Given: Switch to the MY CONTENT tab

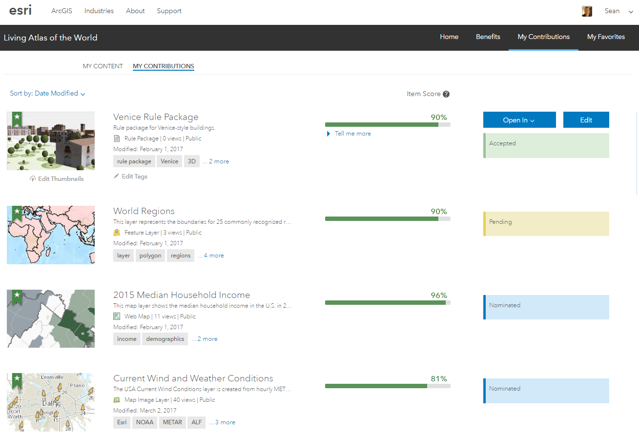Looking at the screenshot, I should tap(103, 66).
